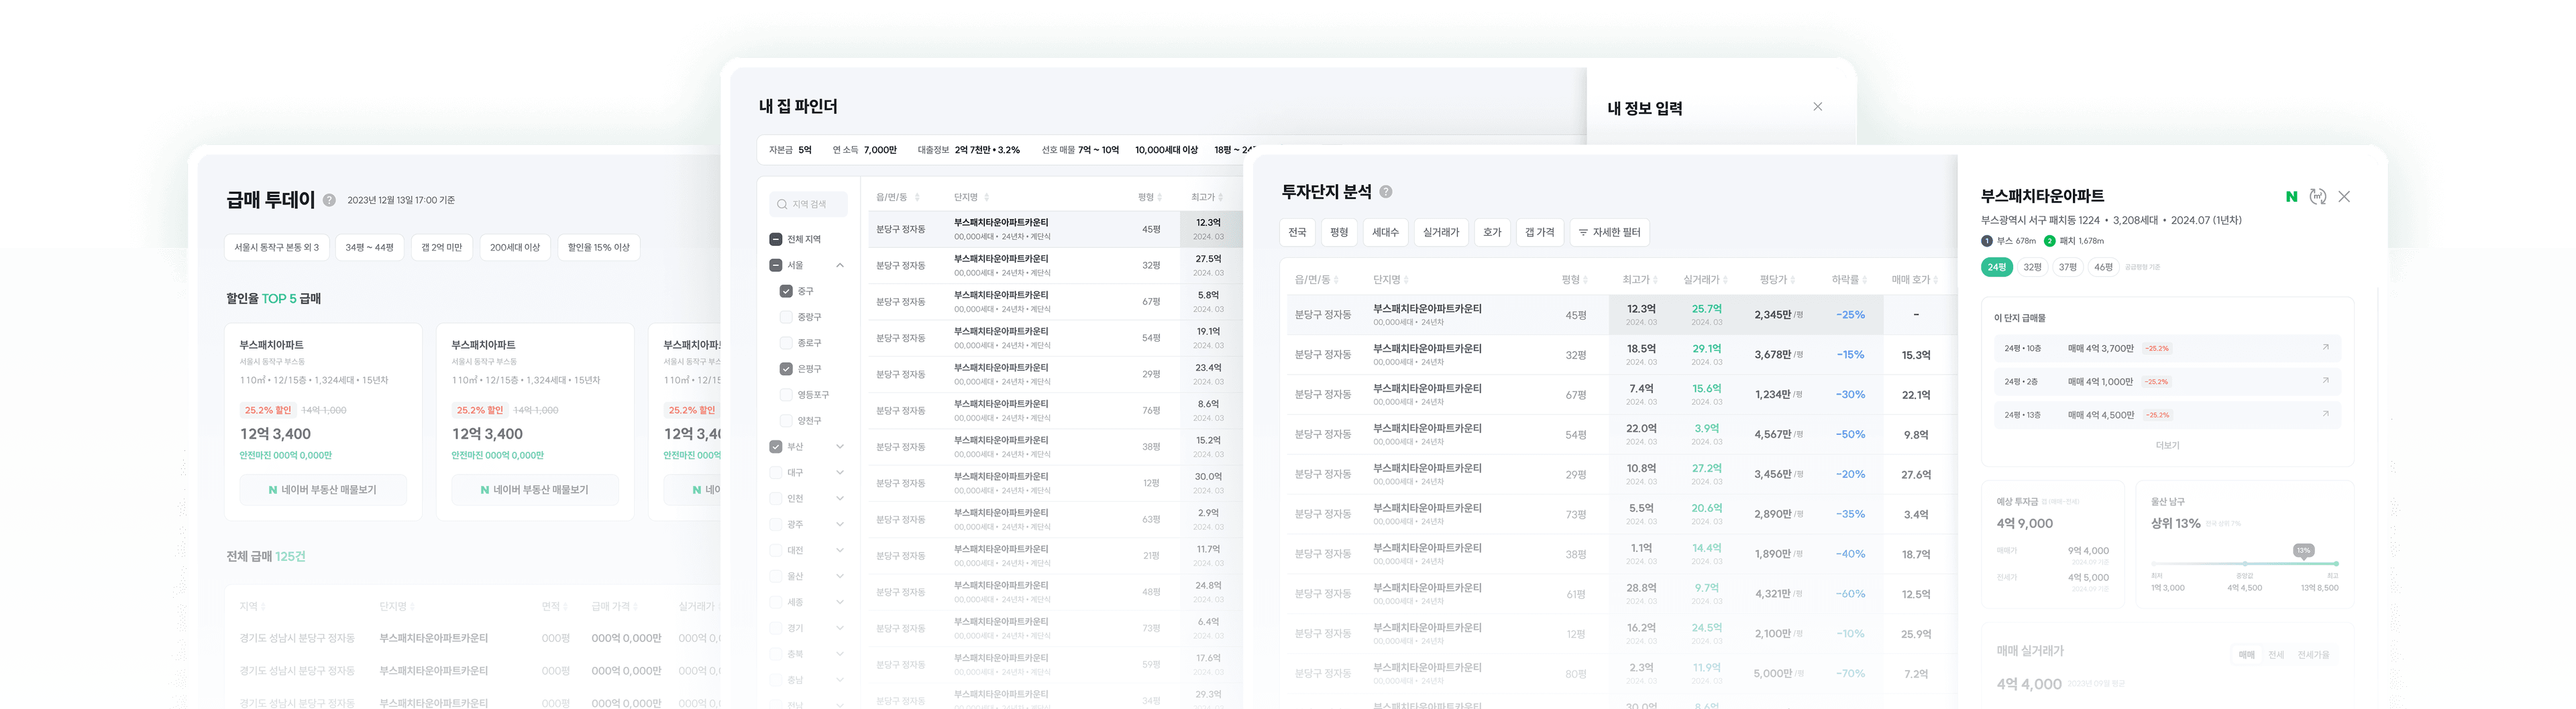Open 자세한 필터 detailed filter button
2576x709 pixels.
[1609, 232]
